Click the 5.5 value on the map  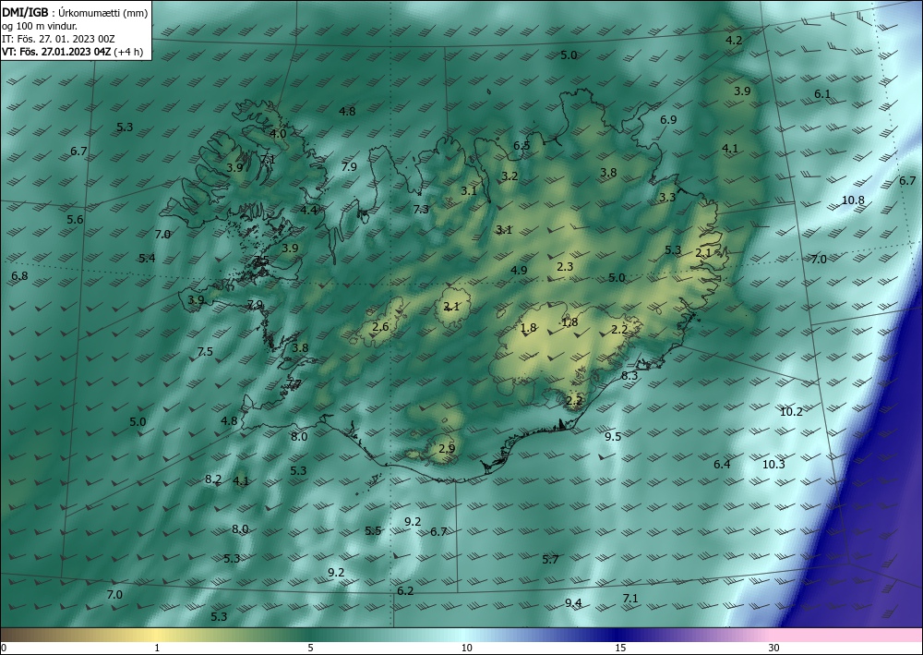pyautogui.click(x=373, y=530)
